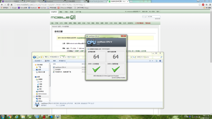Open APP下載 in Mobile01 top bar
The height and width of the screenshot is (119, 212).
[x=78, y=12]
